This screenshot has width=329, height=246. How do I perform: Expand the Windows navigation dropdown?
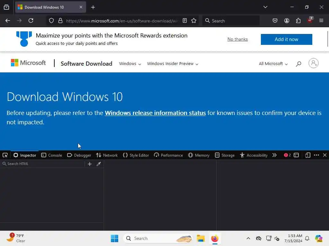pos(130,64)
